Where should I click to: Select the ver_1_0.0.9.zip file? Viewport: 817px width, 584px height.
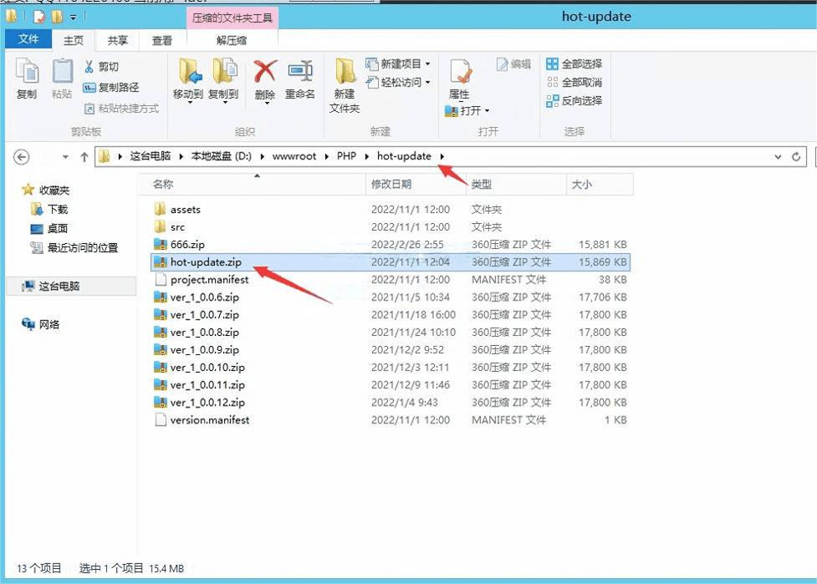(x=391, y=350)
